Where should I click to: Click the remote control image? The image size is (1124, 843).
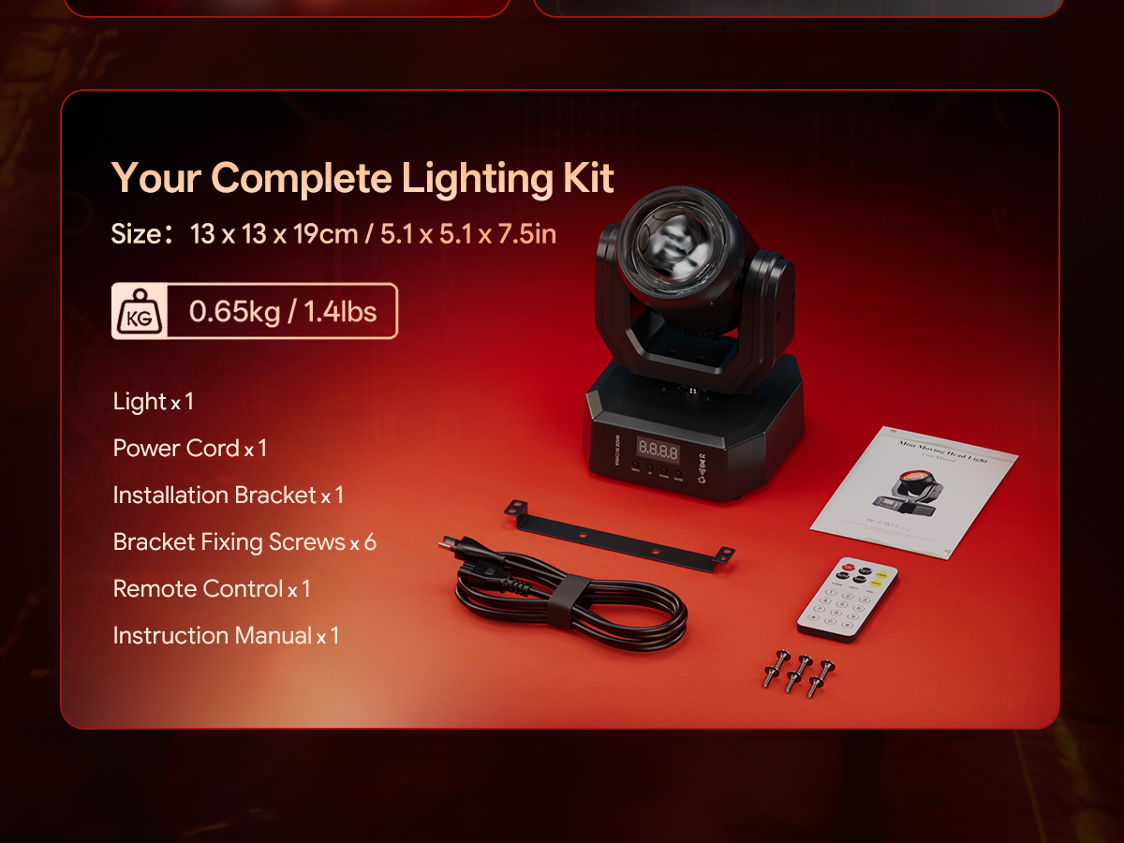pyautogui.click(x=848, y=600)
